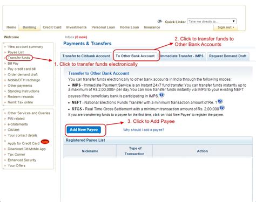This screenshot has height=202, width=256.
Task: Open Other payments link
Action: 20,86
